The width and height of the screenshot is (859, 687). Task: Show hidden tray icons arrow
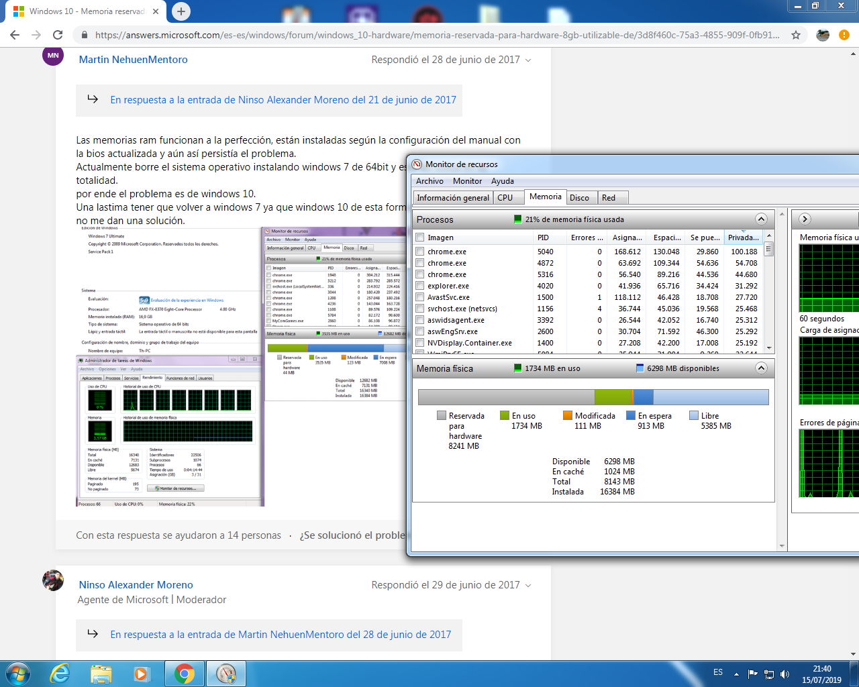(736, 674)
